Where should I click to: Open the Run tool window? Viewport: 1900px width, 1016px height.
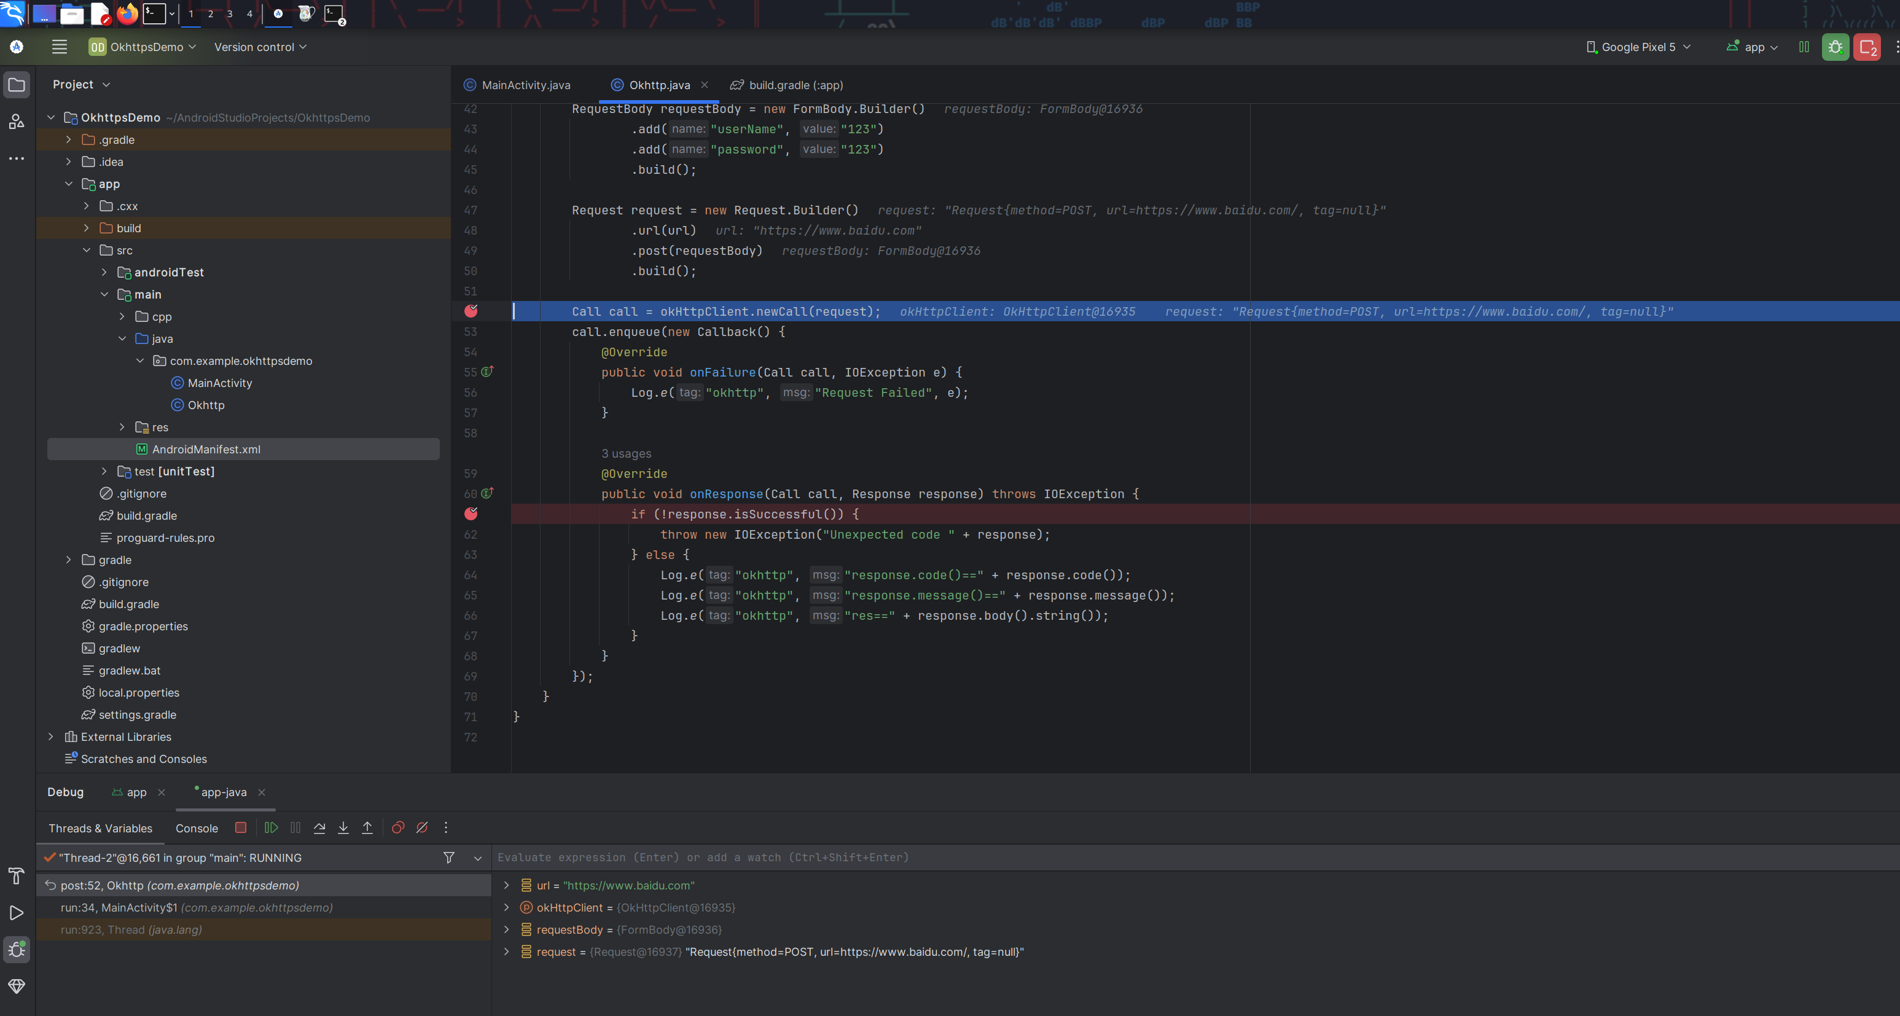tap(16, 913)
